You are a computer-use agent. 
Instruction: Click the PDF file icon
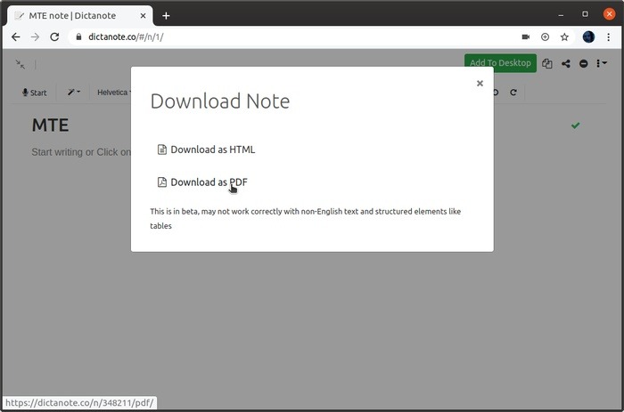click(162, 182)
